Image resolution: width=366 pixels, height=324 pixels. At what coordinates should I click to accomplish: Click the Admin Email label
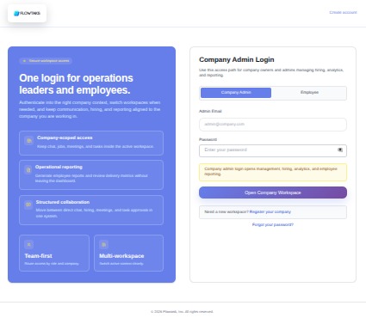[x=210, y=111]
